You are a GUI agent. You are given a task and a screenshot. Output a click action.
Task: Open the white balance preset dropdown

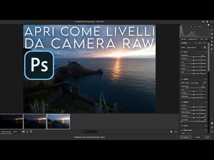click(196, 83)
